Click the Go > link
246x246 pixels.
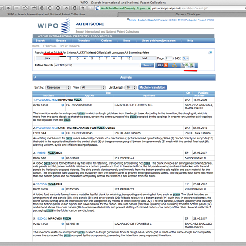[185, 58]
